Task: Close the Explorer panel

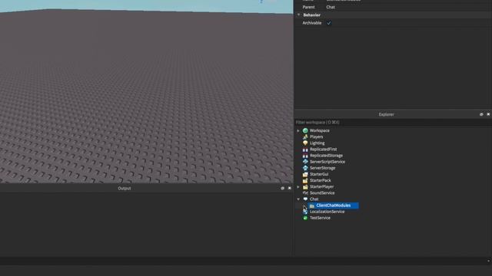Action: [488, 114]
